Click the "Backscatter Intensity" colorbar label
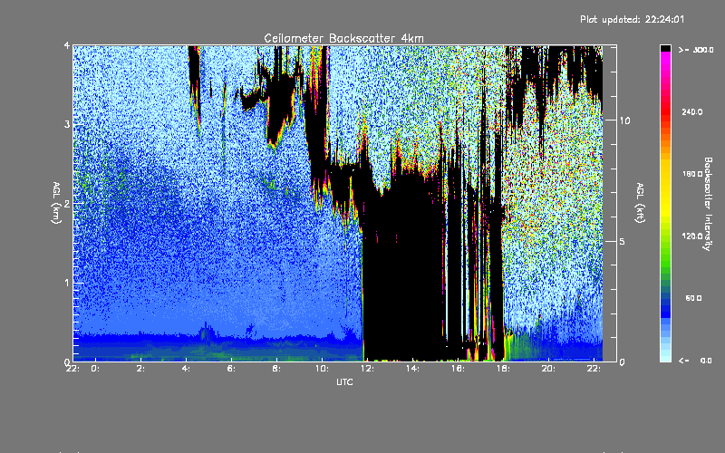 pos(707,204)
